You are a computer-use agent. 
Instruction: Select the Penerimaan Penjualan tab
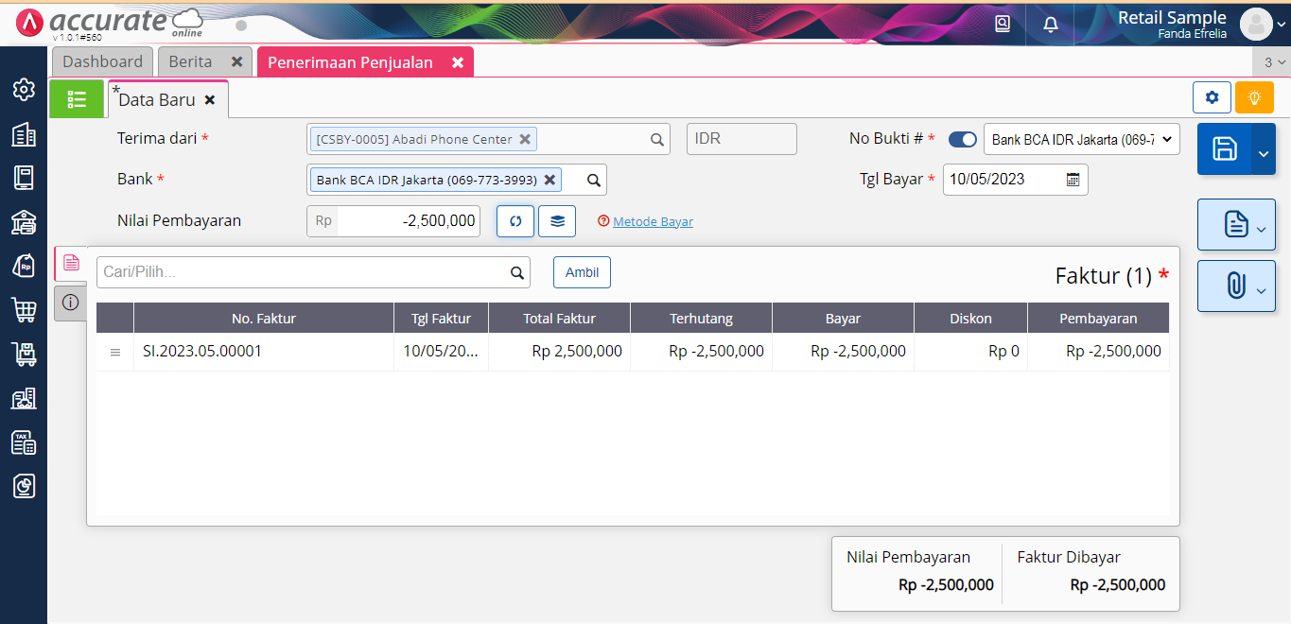350,62
